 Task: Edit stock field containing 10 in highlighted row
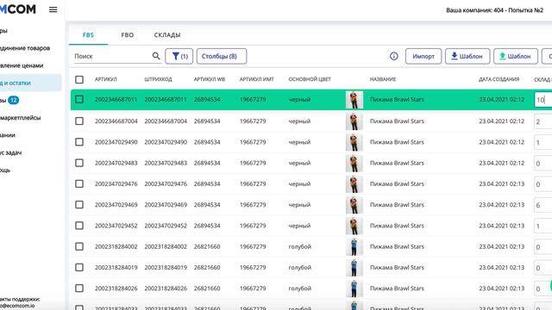(x=543, y=100)
